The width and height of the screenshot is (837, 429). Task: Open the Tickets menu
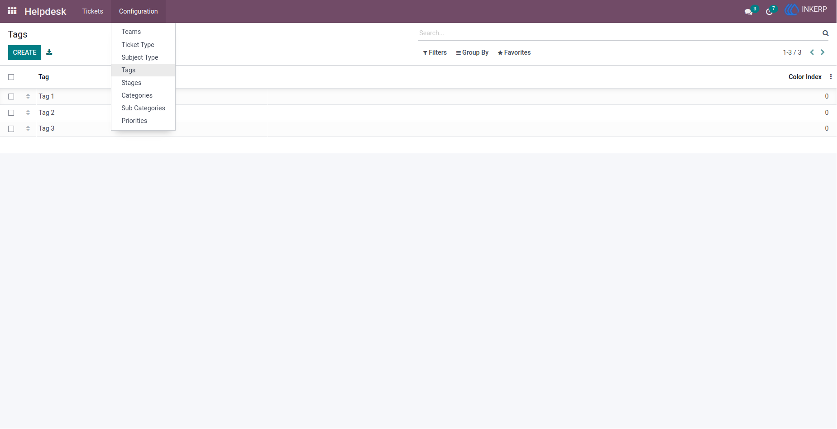[93, 11]
